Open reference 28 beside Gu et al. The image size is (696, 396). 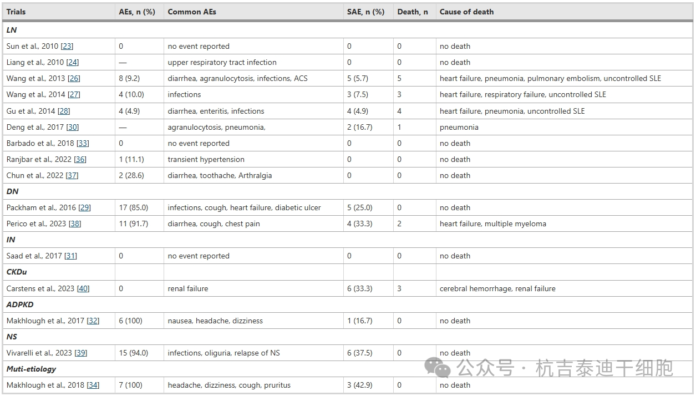(x=64, y=111)
